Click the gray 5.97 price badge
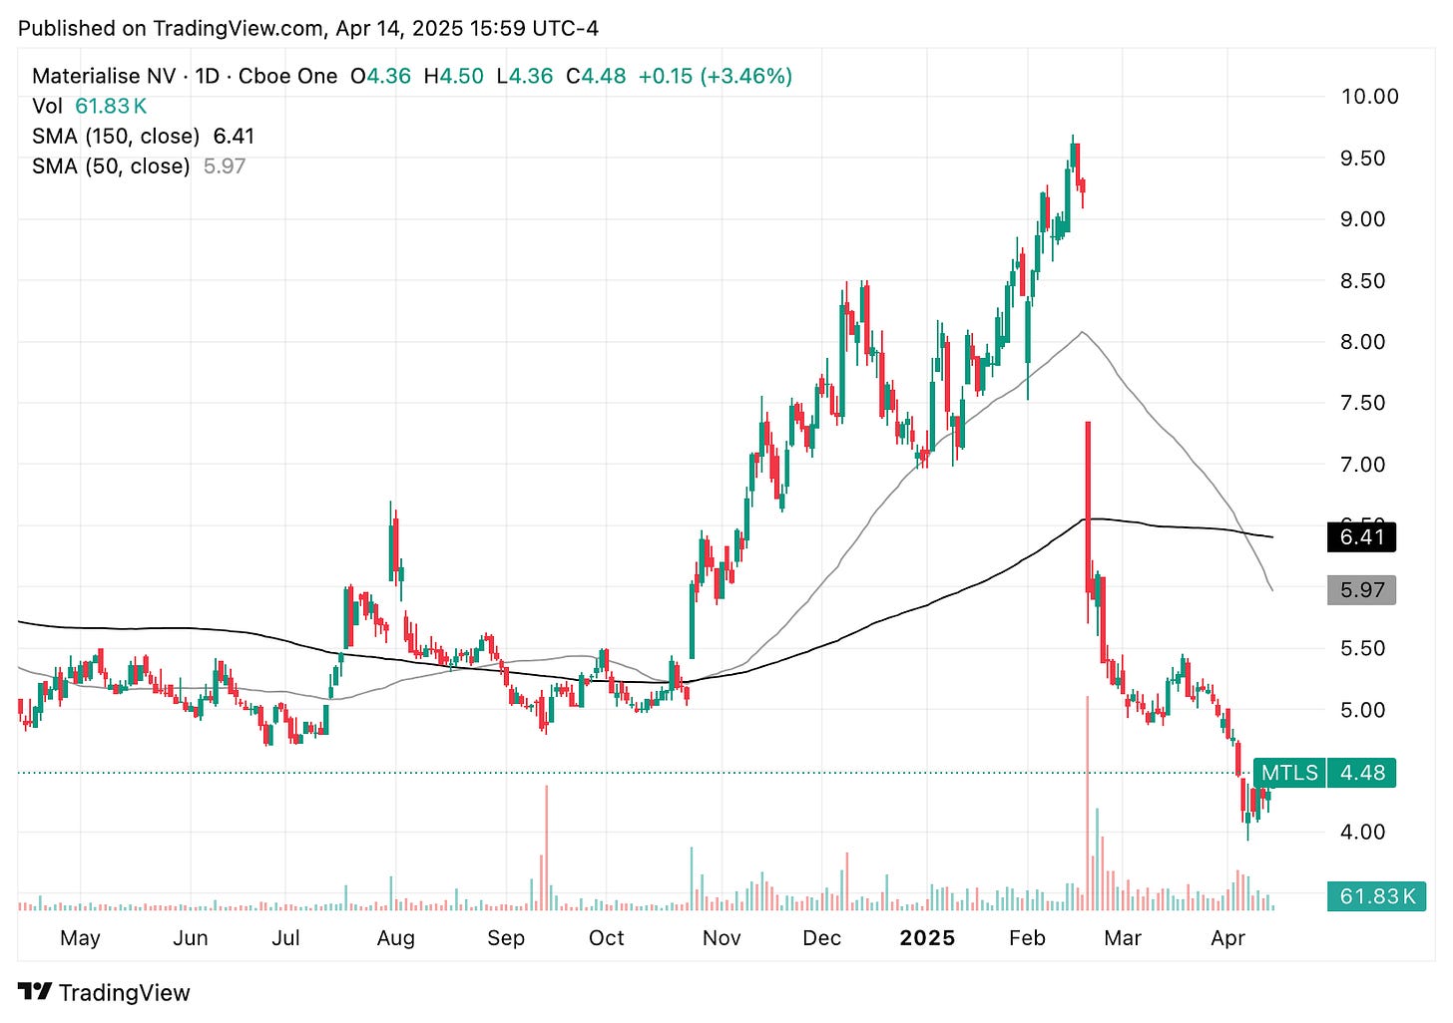Screen dimensions: 1453x1023 pos(1361,590)
